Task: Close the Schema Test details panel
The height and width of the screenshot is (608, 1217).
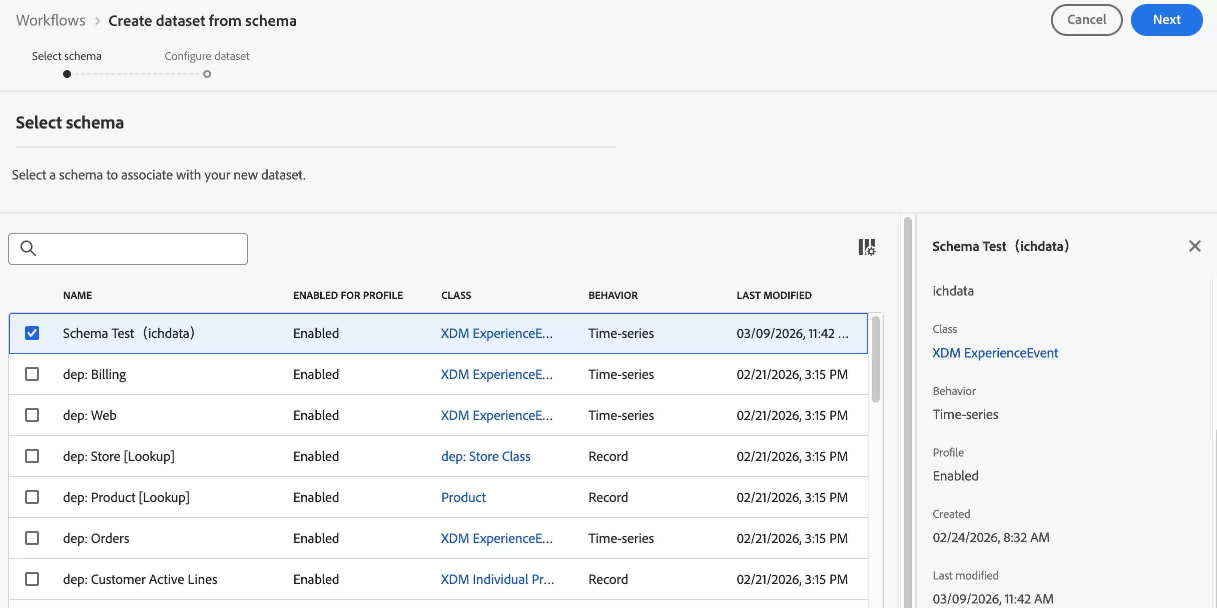Action: pyautogui.click(x=1194, y=246)
